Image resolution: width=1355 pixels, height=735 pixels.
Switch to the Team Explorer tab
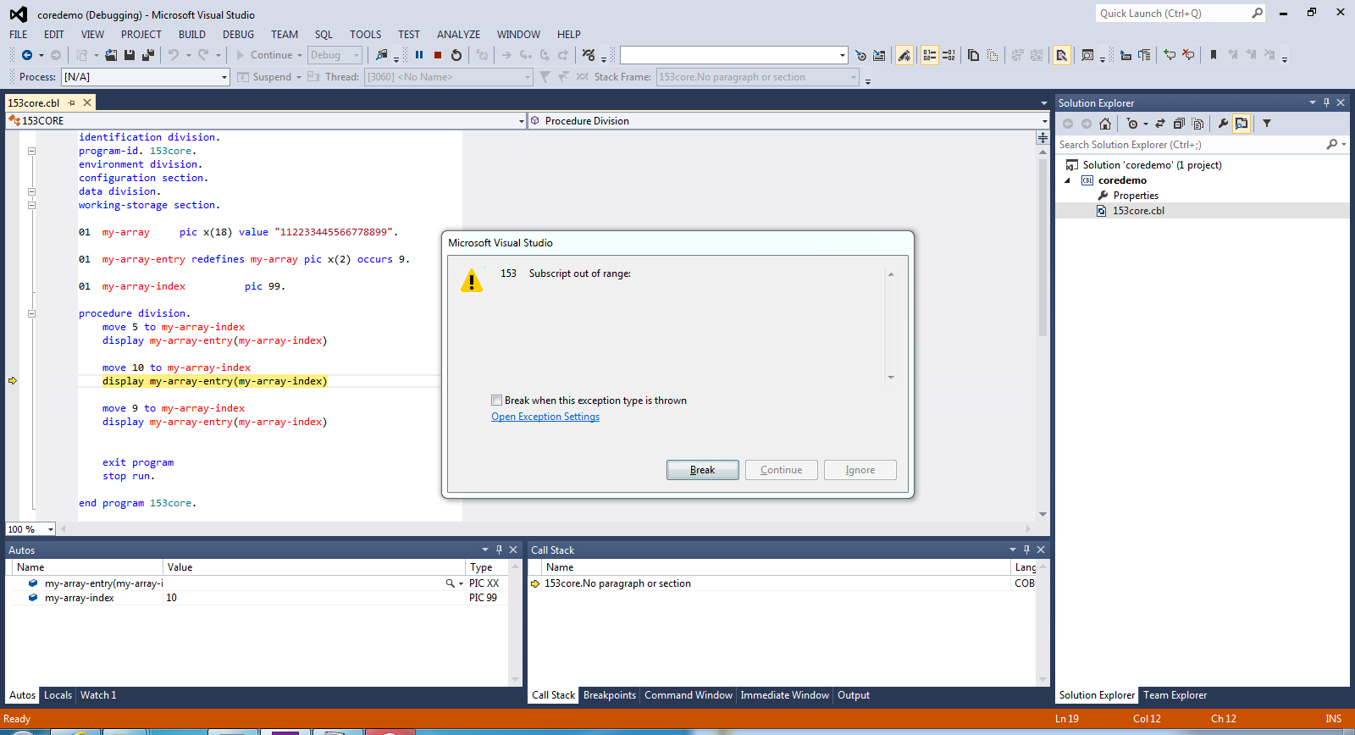(x=1175, y=695)
